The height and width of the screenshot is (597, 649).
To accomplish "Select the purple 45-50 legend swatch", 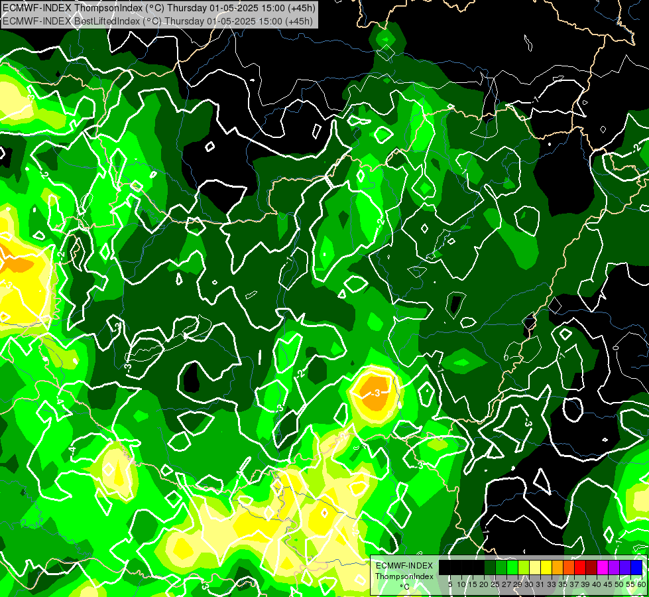I will [614, 567].
